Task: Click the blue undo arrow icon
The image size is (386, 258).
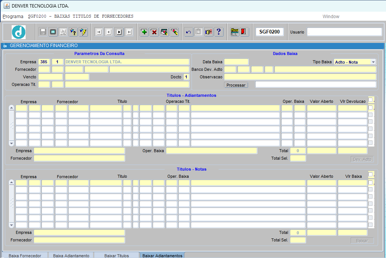Action: 188,32
